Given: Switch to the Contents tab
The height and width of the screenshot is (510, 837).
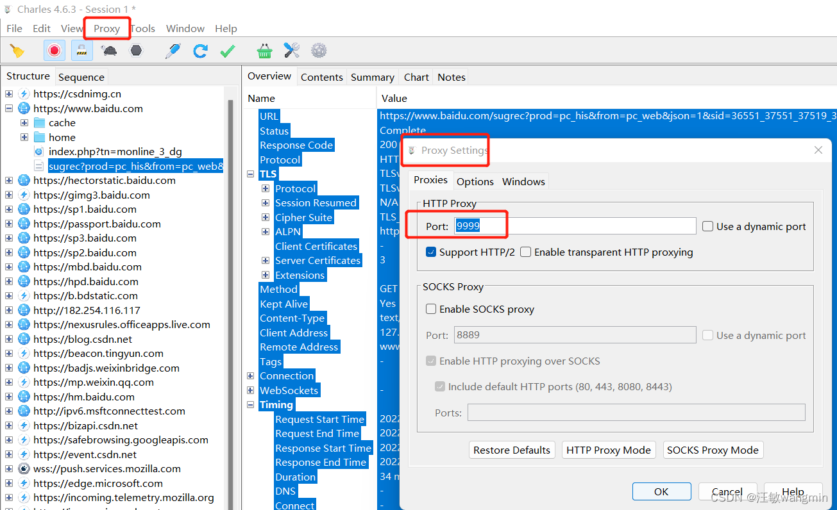Looking at the screenshot, I should click(322, 77).
